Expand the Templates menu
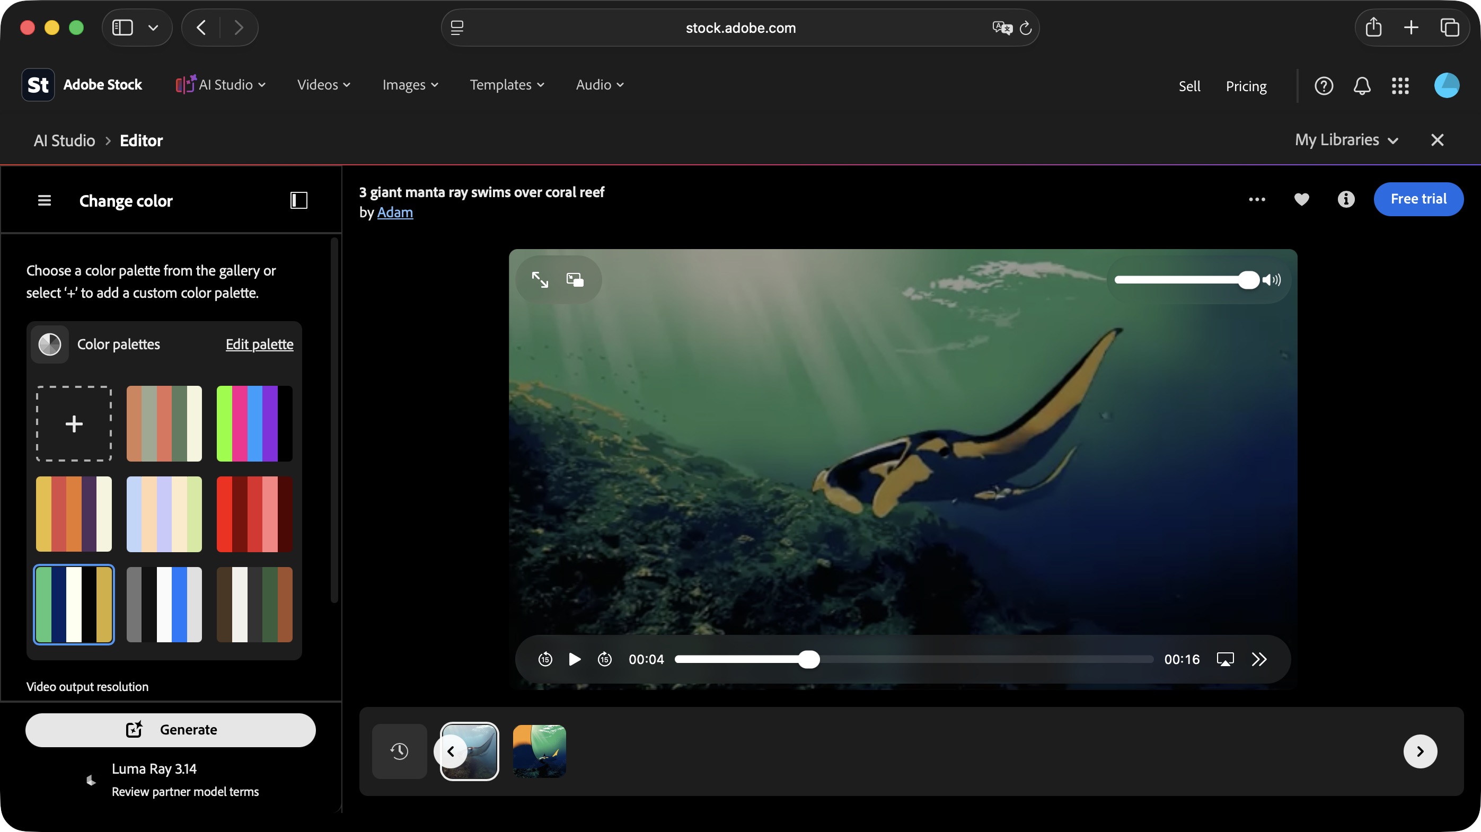 [507, 84]
